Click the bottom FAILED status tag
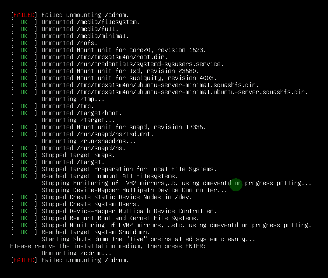This screenshot has height=278, width=328. pyautogui.click(x=24, y=260)
